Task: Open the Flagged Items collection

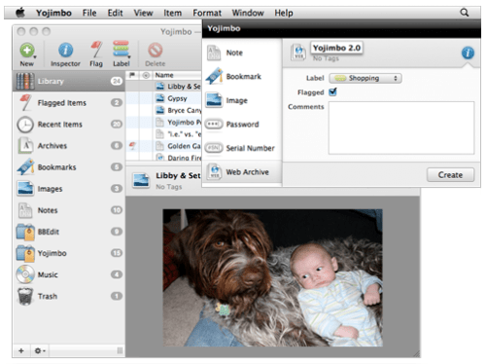Action: 69,103
